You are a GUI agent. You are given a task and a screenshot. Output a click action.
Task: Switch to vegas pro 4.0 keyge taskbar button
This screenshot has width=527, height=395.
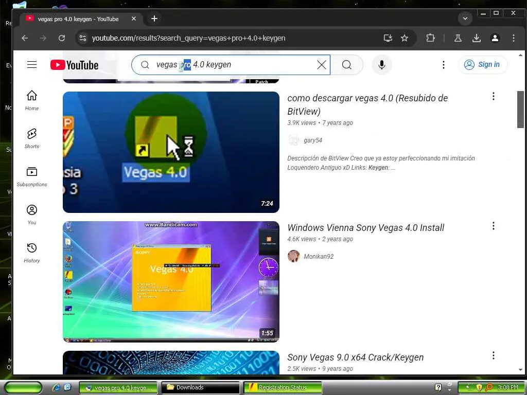118,388
